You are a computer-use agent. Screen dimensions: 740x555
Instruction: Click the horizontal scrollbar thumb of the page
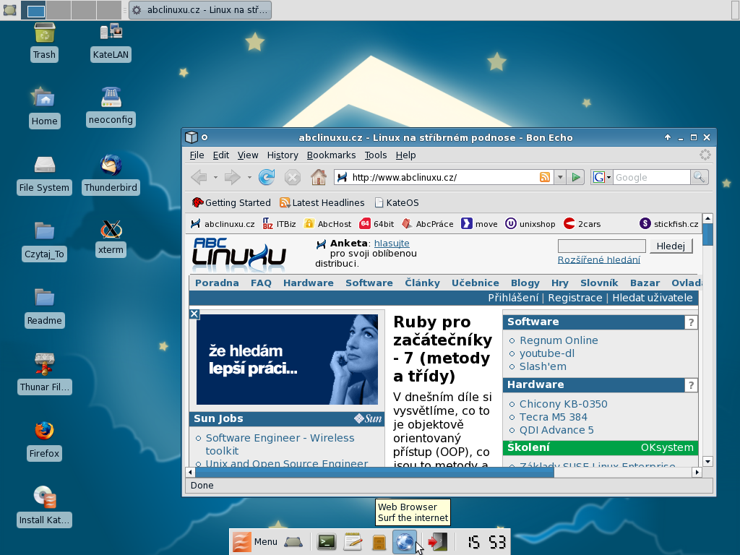(x=375, y=472)
